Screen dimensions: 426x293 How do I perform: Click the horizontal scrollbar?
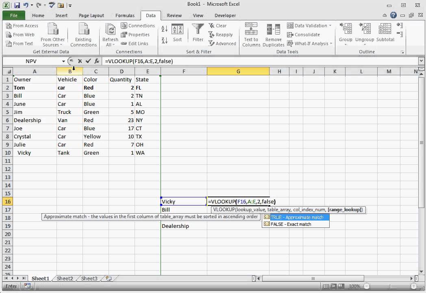coord(313,278)
